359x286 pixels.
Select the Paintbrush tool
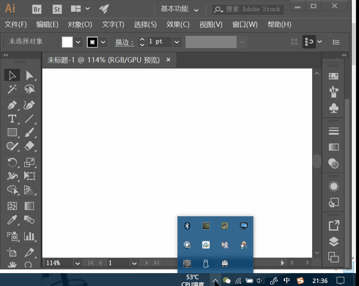pyautogui.click(x=29, y=132)
